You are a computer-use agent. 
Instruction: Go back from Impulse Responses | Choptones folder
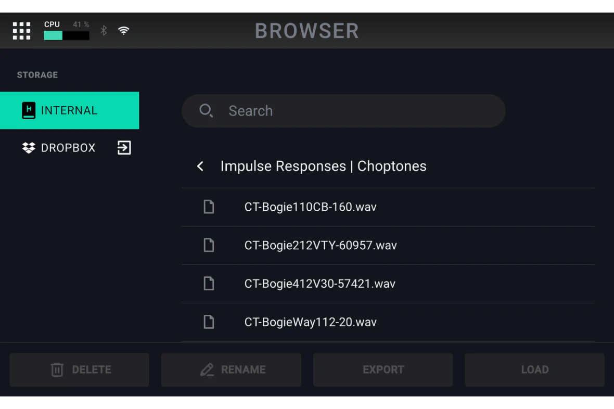200,166
